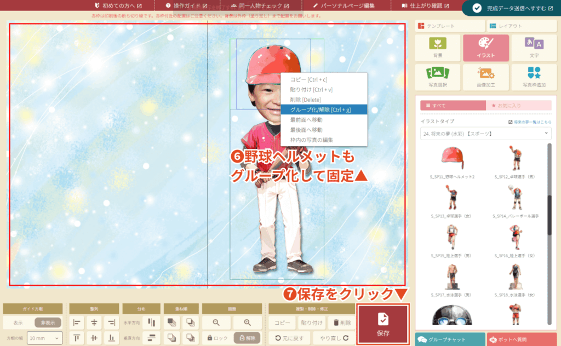The width and height of the screenshot is (561, 346).
Task: Open the 10 mm guide width dropdown
Action: [x=44, y=338]
